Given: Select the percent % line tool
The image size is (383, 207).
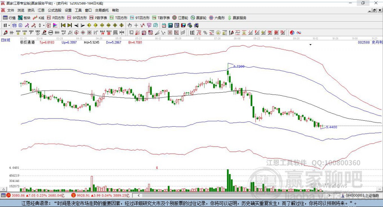Looking at the screenshot, I should click(x=205, y=33).
